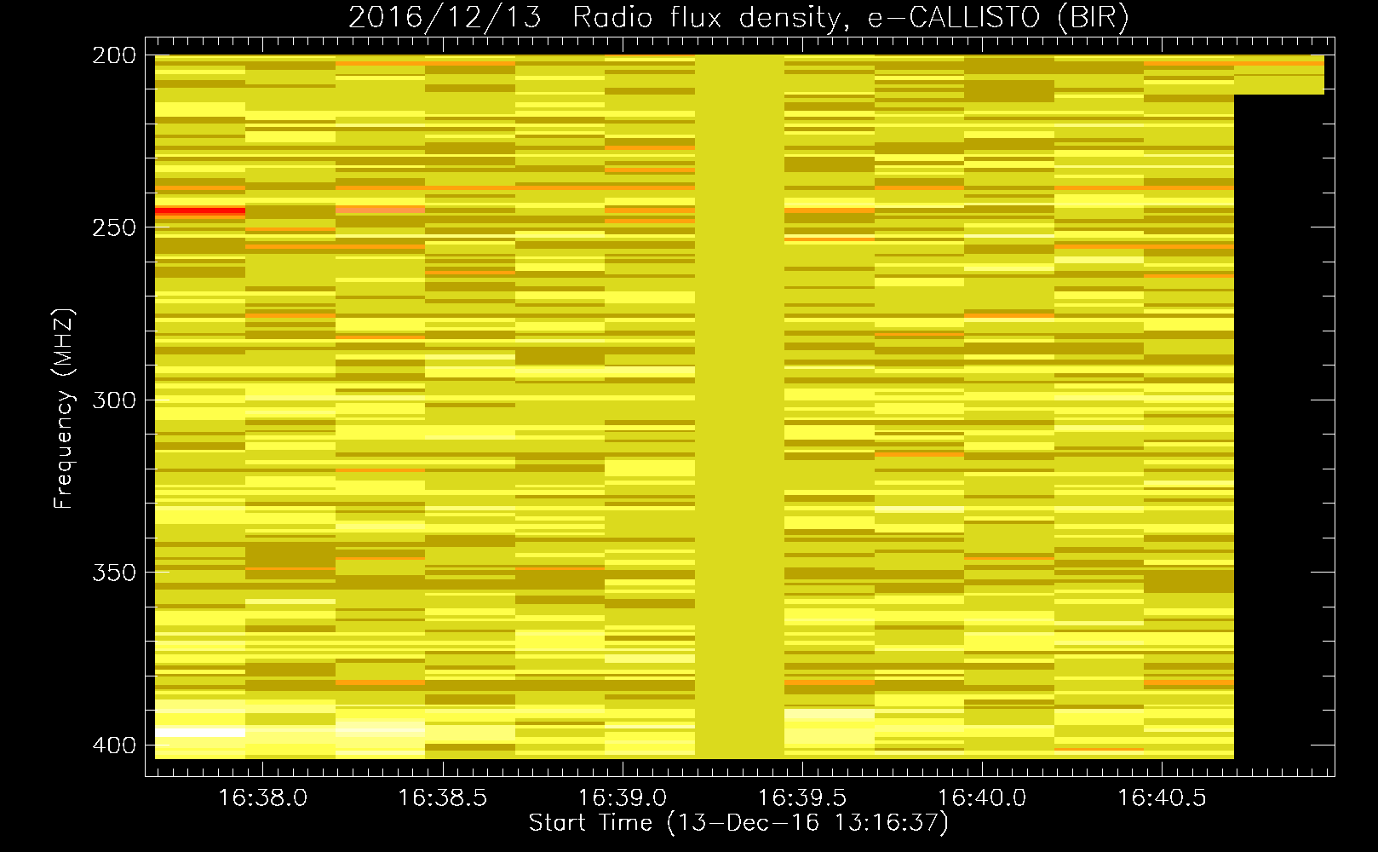Screen dimensions: 1378x852
Task: Click the '16:40.0' time tick label
Action: coord(982,797)
